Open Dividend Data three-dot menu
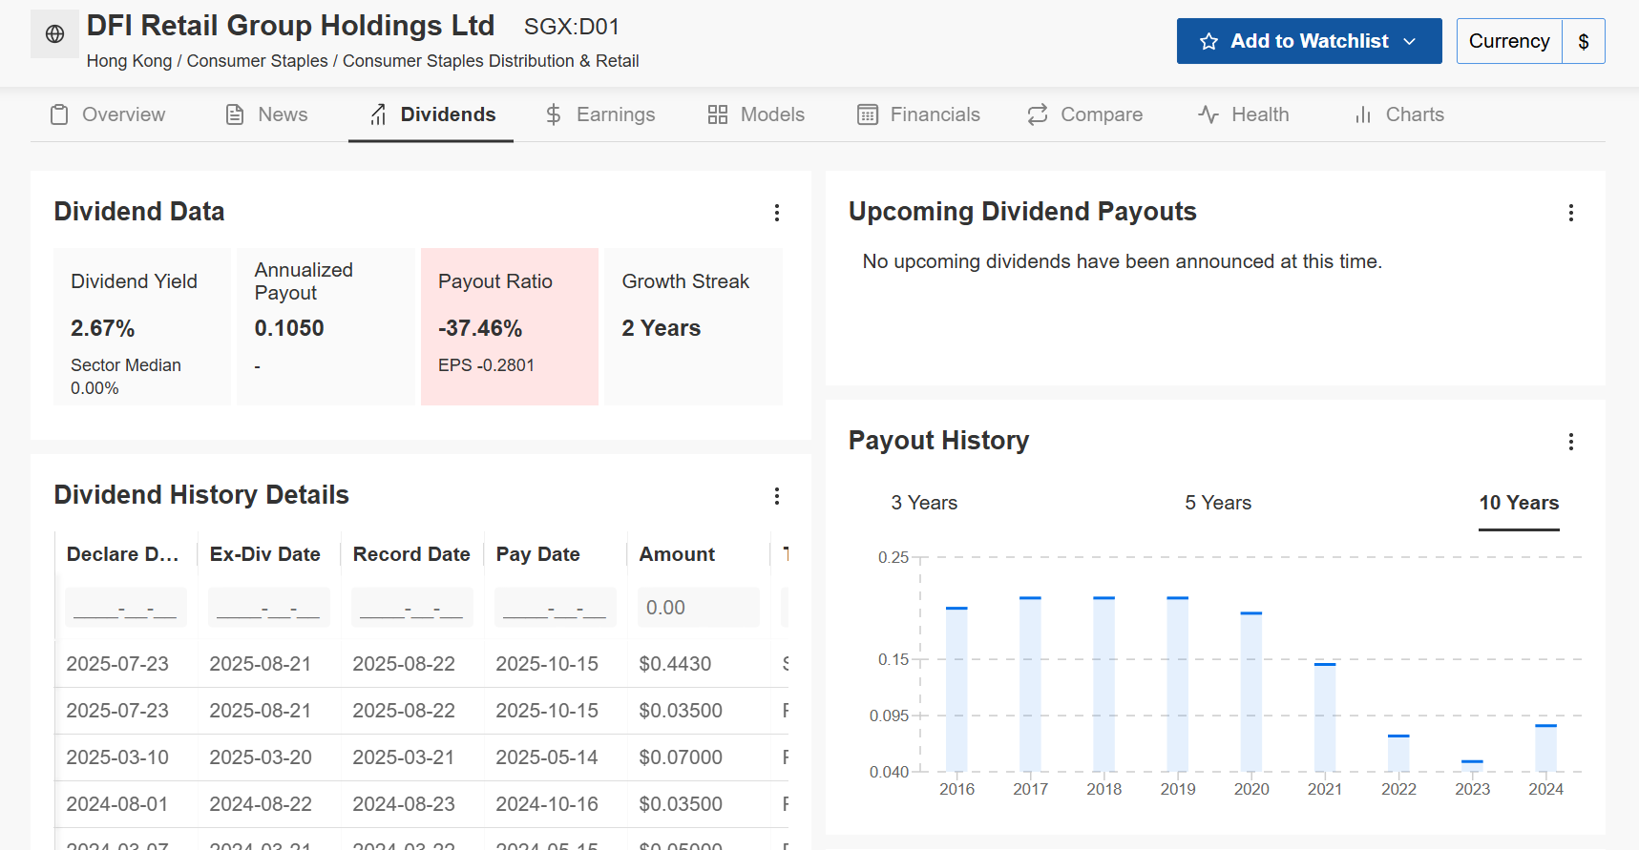 click(x=777, y=213)
